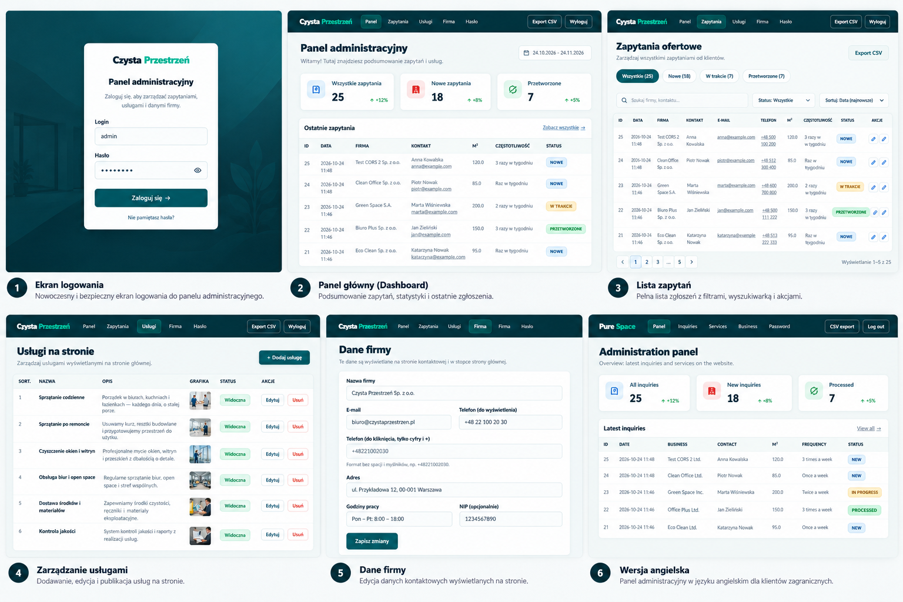Open Inquiries in the Pure Space navigation
This screenshot has height=602, width=903.
(x=687, y=326)
